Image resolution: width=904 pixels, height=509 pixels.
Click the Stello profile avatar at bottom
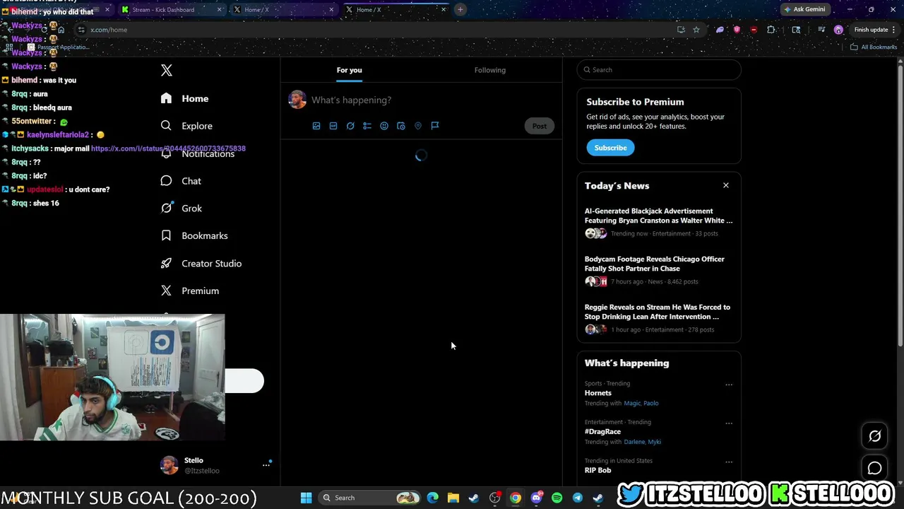pos(169,465)
